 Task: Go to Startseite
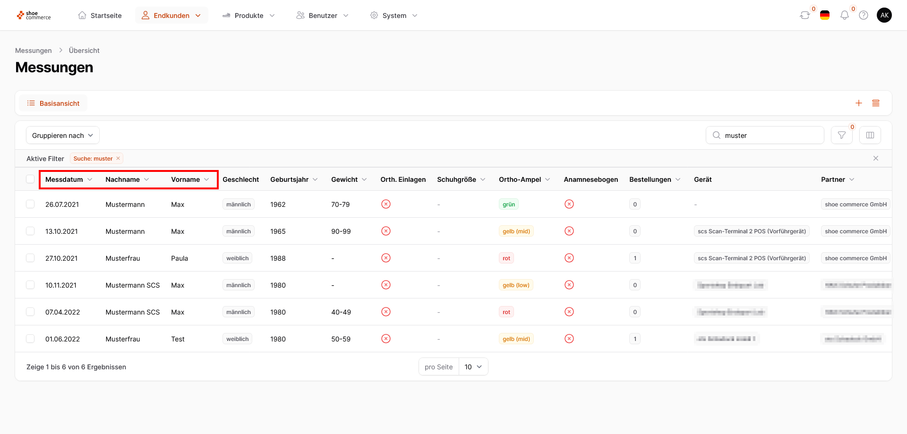pos(100,16)
